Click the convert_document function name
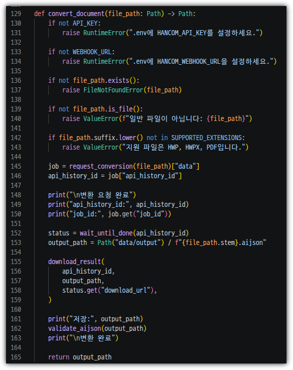 coord(76,14)
